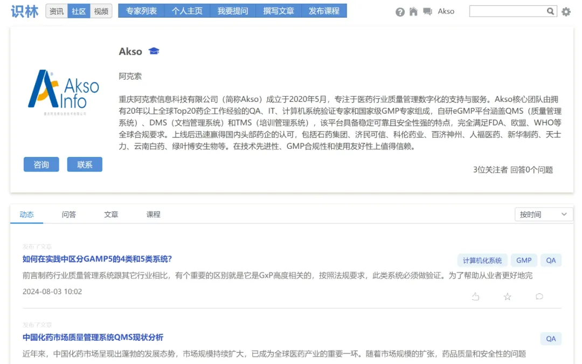
Task: Click the help question mark icon
Action: (x=400, y=12)
